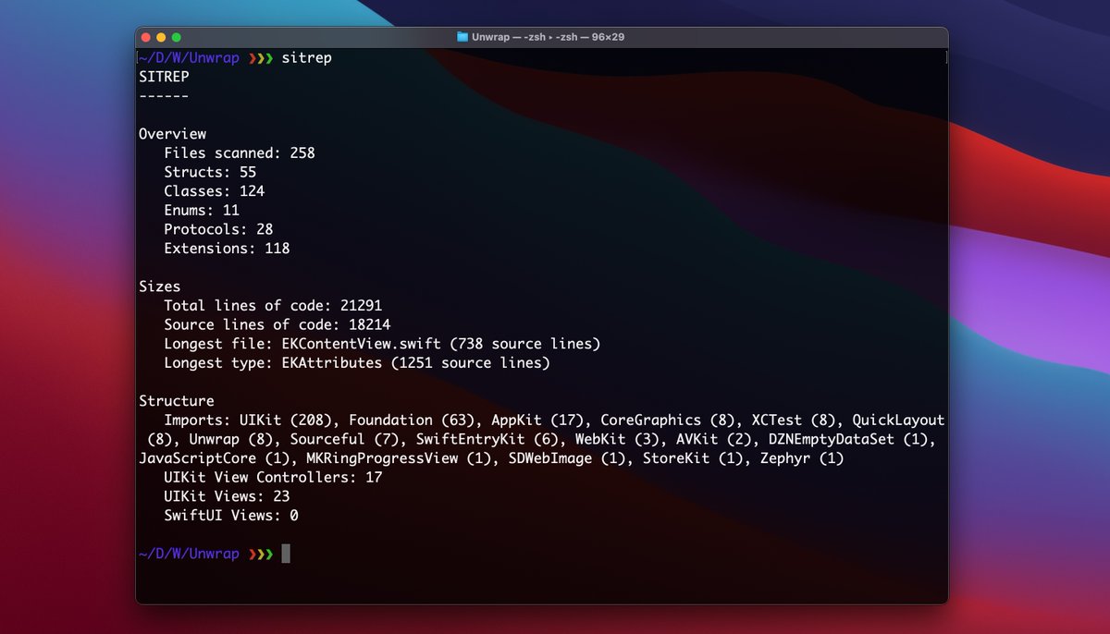Viewport: 1110px width, 634px height.
Task: Click the 'MKRingProgressView (1)' import entry
Action: click(399, 458)
